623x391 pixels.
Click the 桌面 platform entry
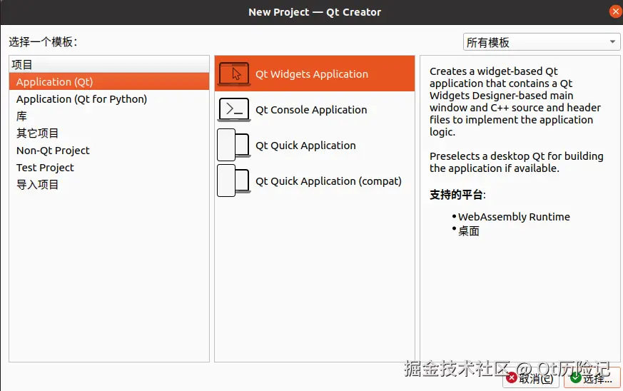pos(468,231)
